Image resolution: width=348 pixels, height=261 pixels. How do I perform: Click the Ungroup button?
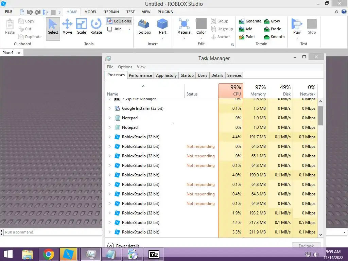(x=222, y=29)
